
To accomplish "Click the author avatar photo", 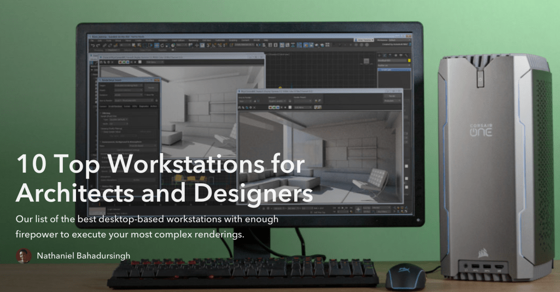I will click(24, 255).
